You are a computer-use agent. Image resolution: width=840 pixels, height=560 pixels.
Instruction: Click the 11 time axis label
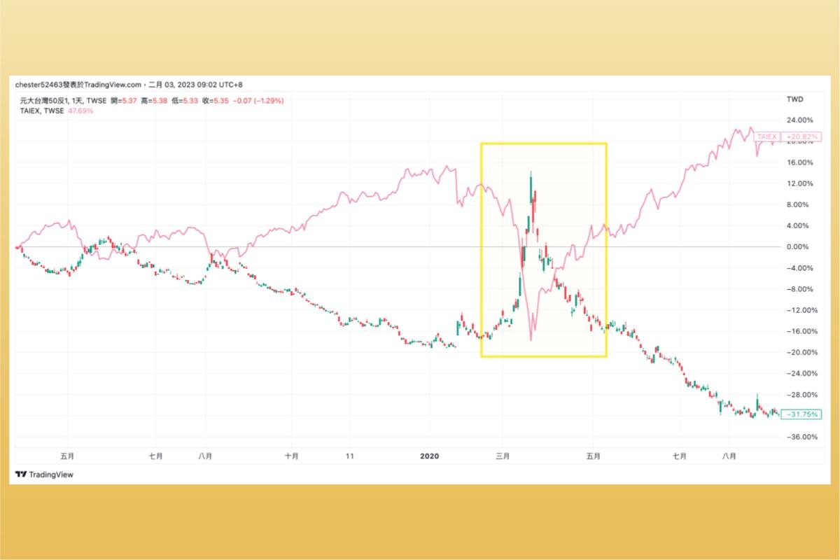point(349,456)
